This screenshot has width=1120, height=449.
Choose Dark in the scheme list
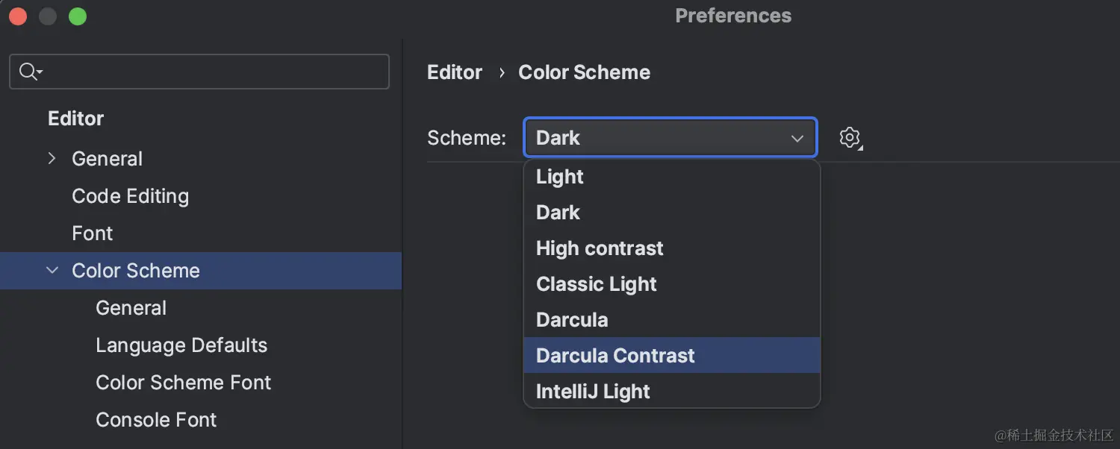pyautogui.click(x=559, y=213)
